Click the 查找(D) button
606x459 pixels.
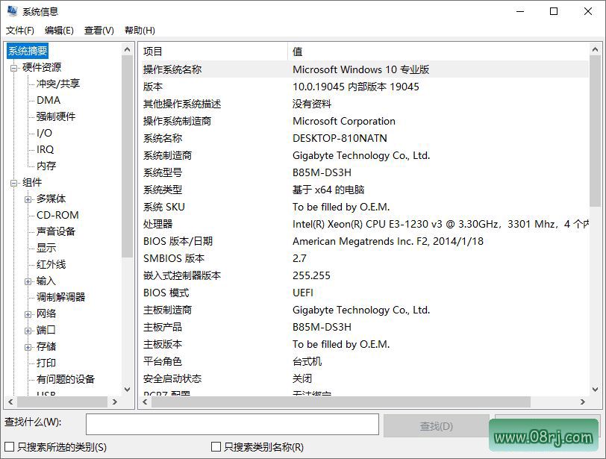[437, 425]
